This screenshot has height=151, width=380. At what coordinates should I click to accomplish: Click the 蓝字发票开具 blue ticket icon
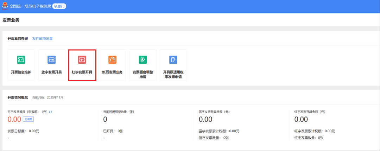coord(51,60)
